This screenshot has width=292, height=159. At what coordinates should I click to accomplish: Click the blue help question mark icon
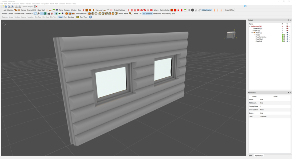point(90,17)
